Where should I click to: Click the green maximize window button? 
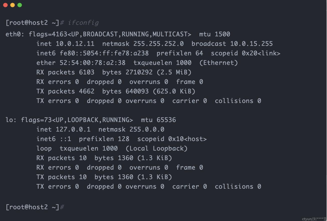click(20, 5)
